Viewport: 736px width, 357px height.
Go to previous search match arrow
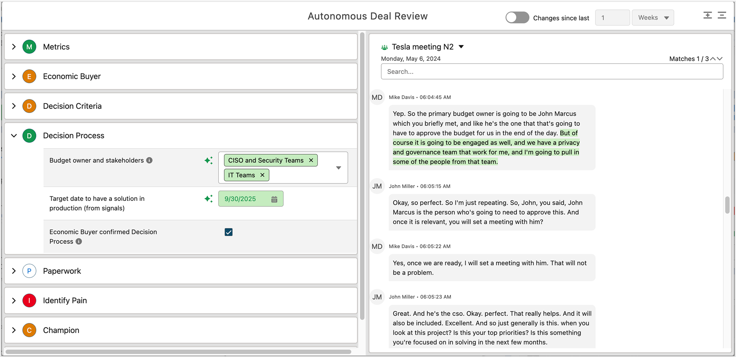point(713,59)
